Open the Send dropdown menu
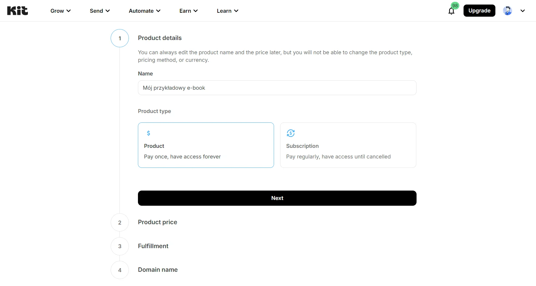This screenshot has width=536, height=286. click(100, 11)
